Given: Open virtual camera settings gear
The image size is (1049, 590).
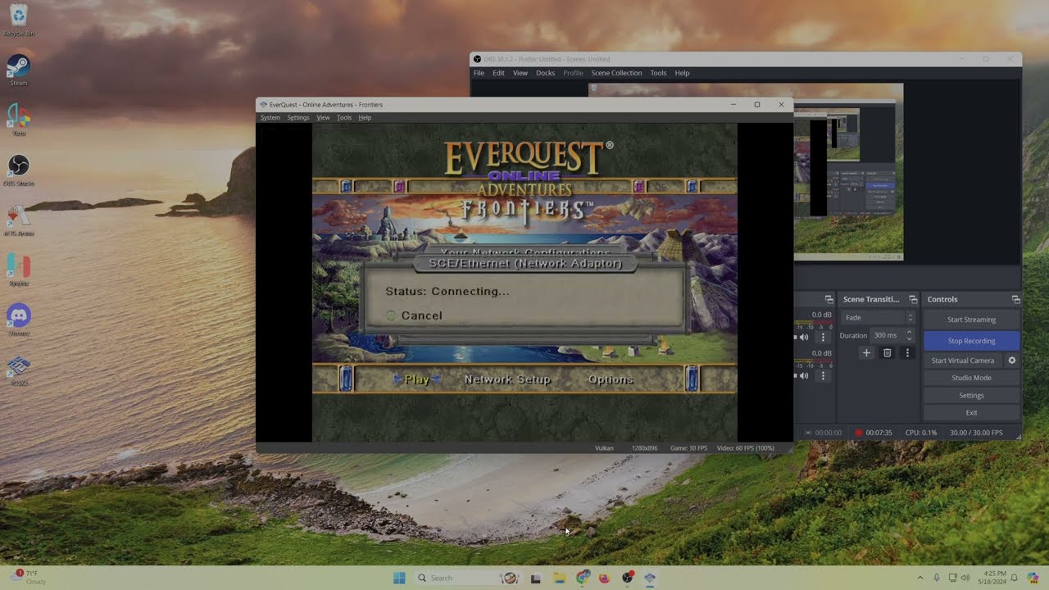Looking at the screenshot, I should click(1012, 361).
